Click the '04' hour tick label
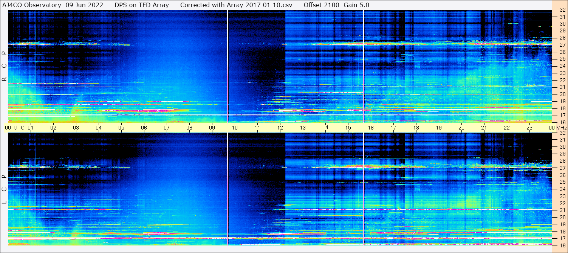This screenshot has height=253, width=568. point(99,128)
